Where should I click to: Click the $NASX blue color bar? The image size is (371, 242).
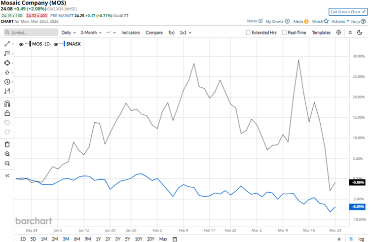pos(64,44)
